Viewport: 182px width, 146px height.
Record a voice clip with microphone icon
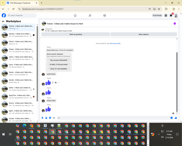click(x=43, y=118)
